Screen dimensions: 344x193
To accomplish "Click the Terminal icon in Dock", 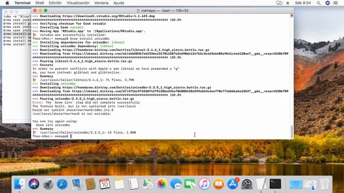I will 275,183.
